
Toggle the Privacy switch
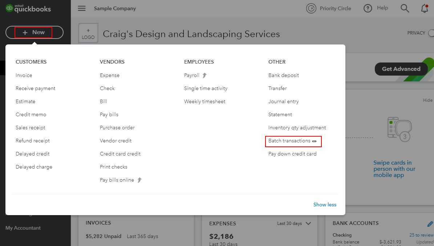coord(431,33)
